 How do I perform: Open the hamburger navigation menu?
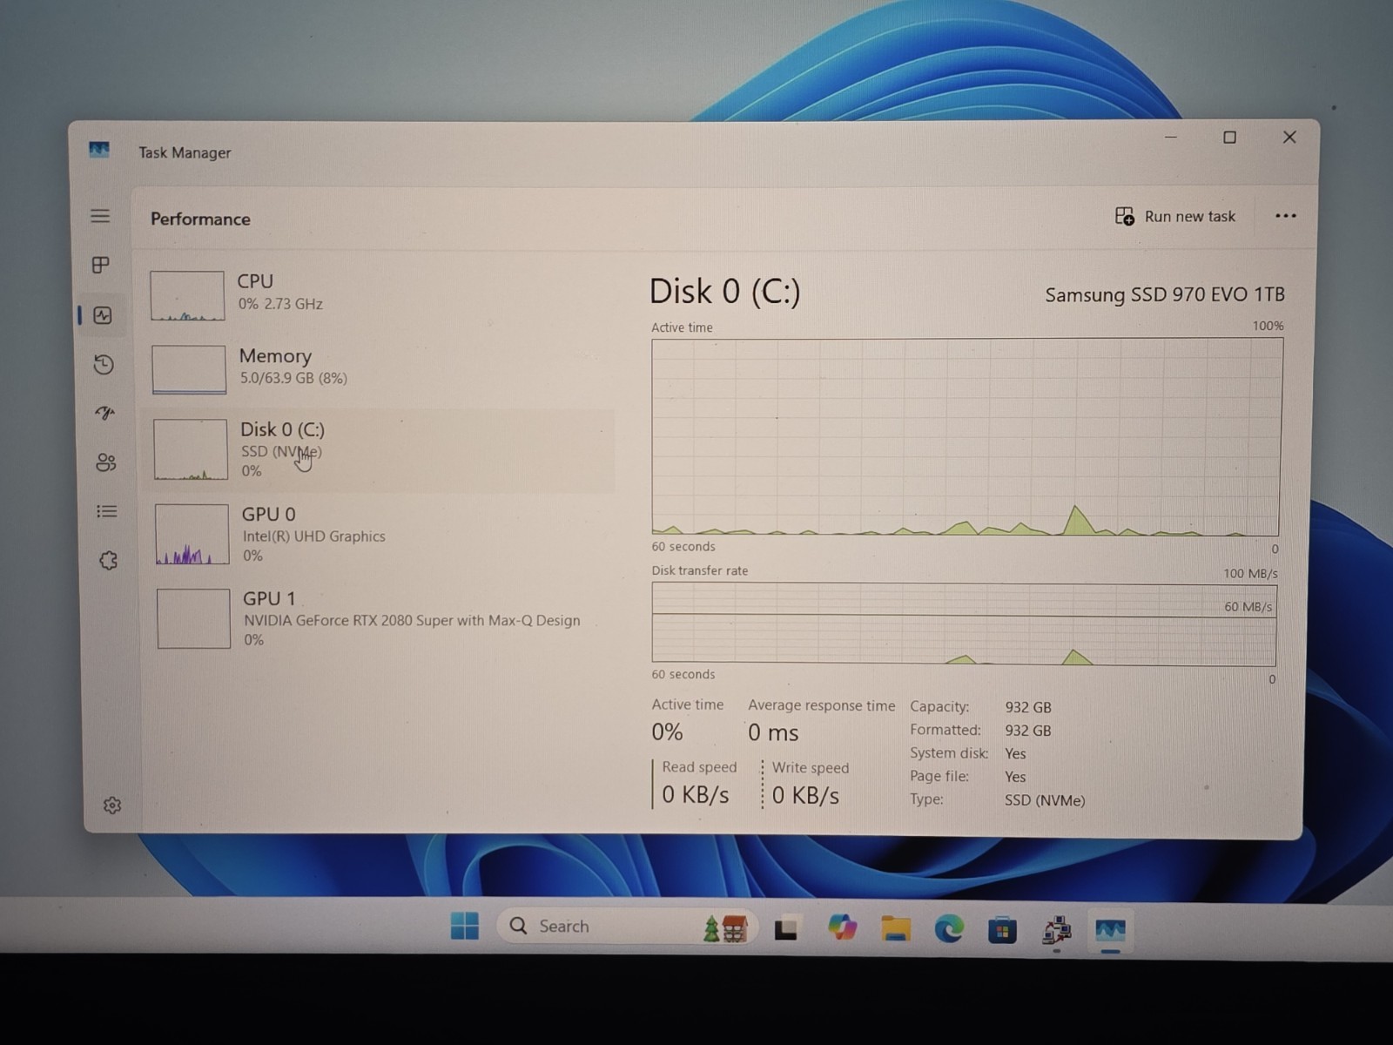tap(100, 216)
